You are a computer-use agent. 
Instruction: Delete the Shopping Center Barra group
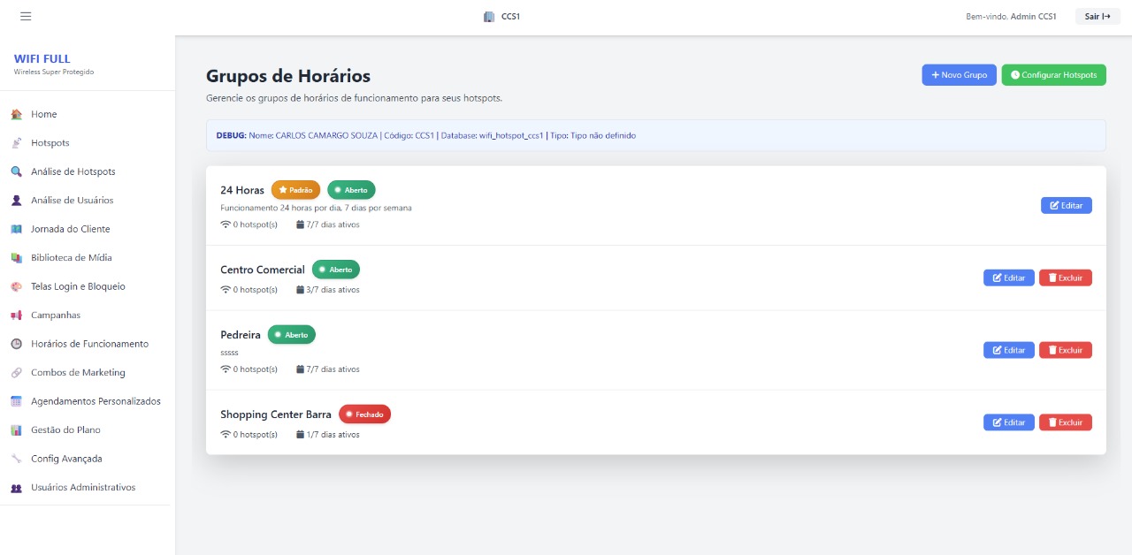[x=1065, y=422]
